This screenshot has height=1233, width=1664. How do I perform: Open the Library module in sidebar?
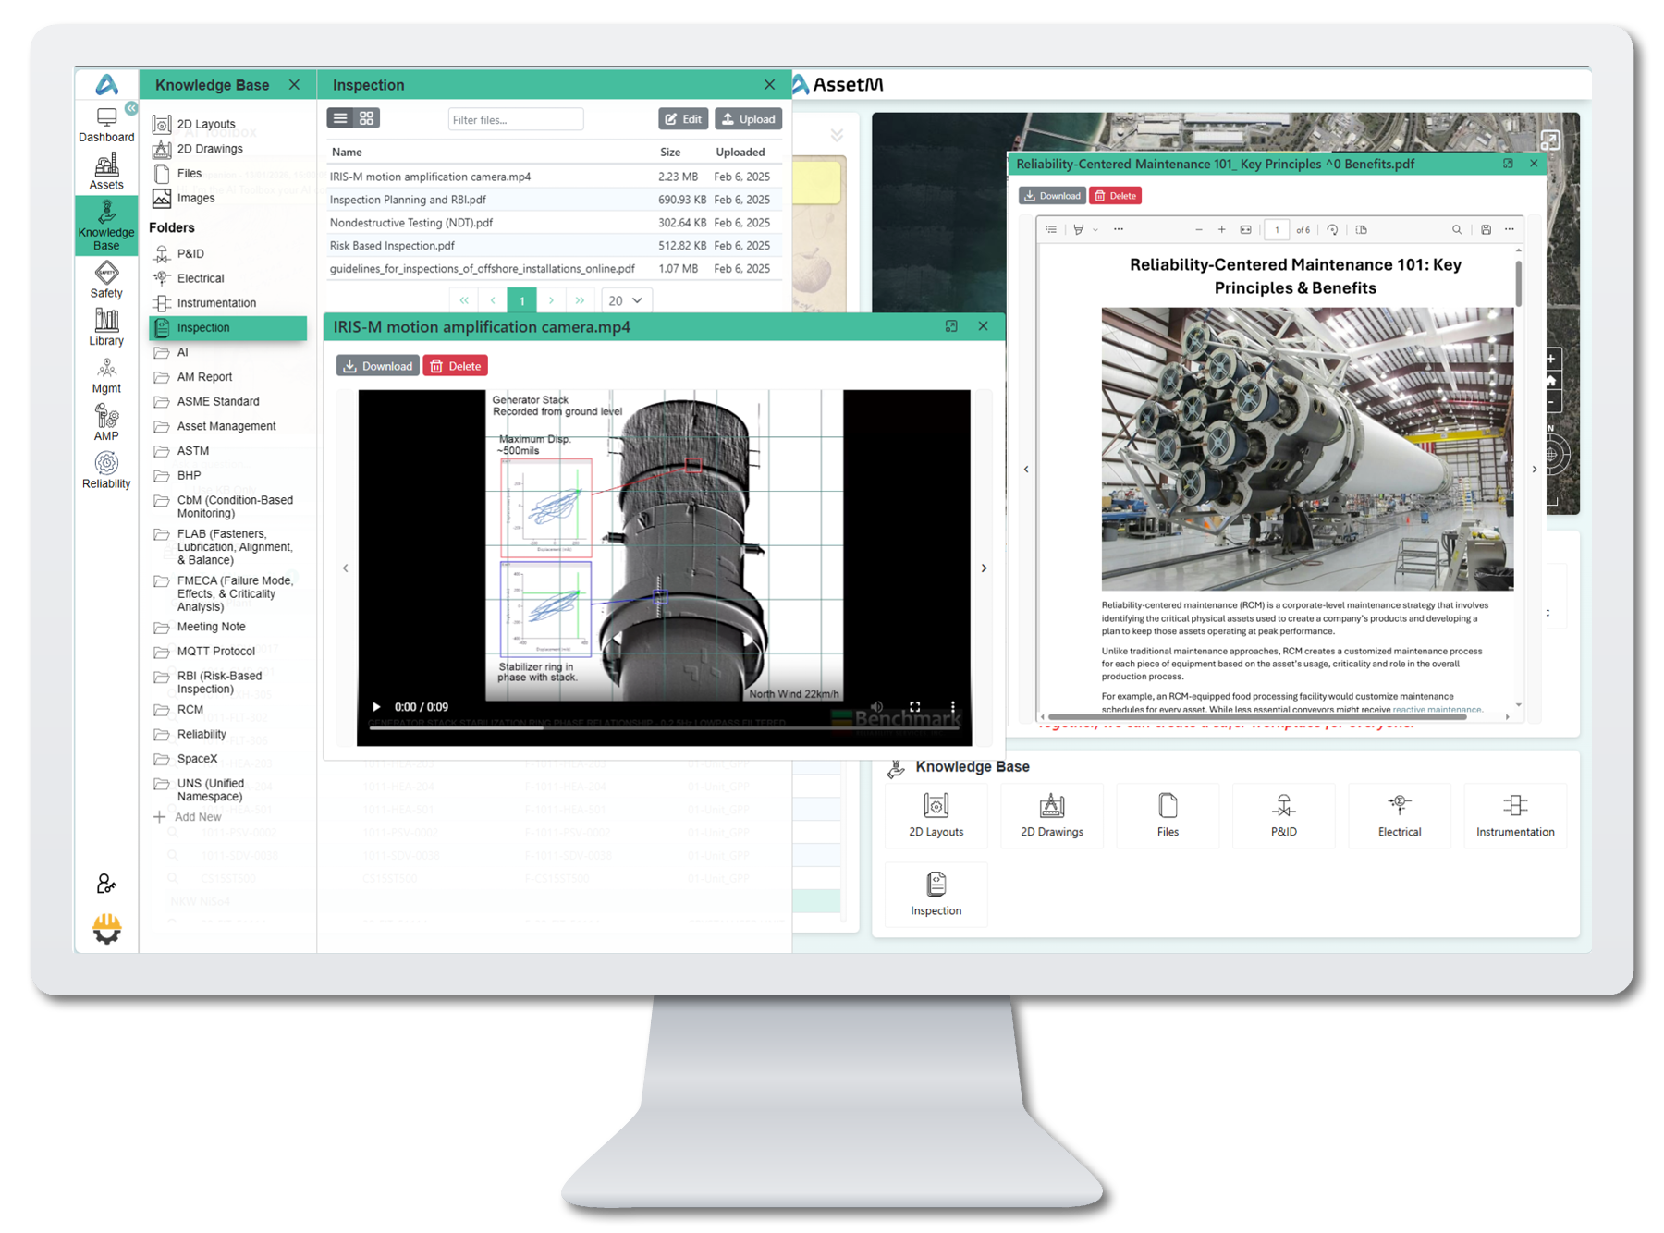[106, 327]
